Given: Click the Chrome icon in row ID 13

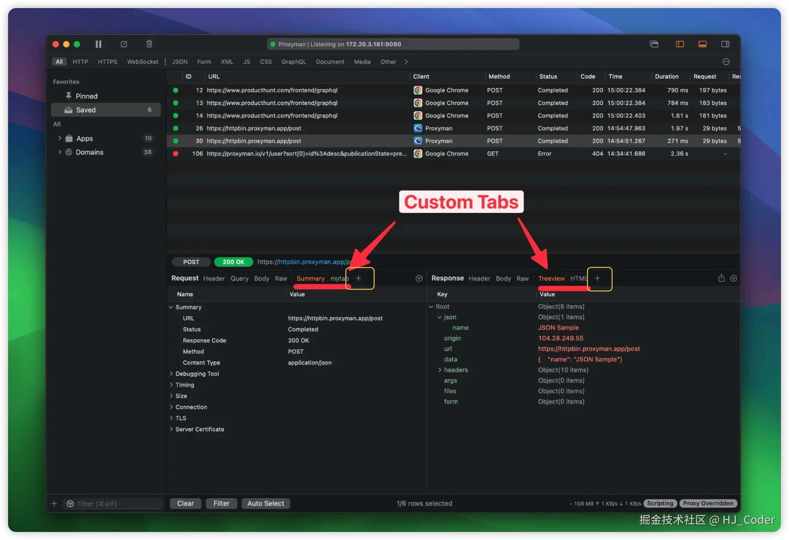Looking at the screenshot, I should coord(418,103).
